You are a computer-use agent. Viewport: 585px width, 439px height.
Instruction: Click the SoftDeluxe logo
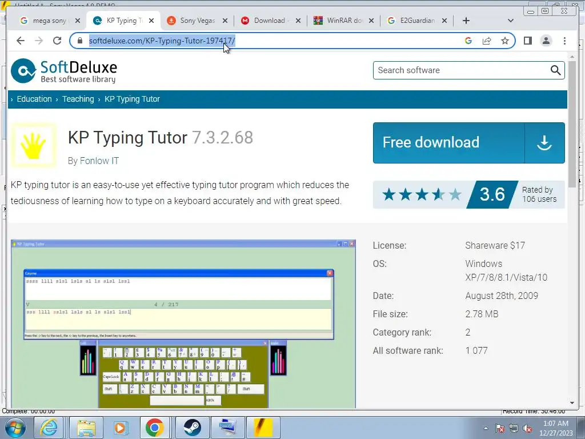click(x=64, y=70)
